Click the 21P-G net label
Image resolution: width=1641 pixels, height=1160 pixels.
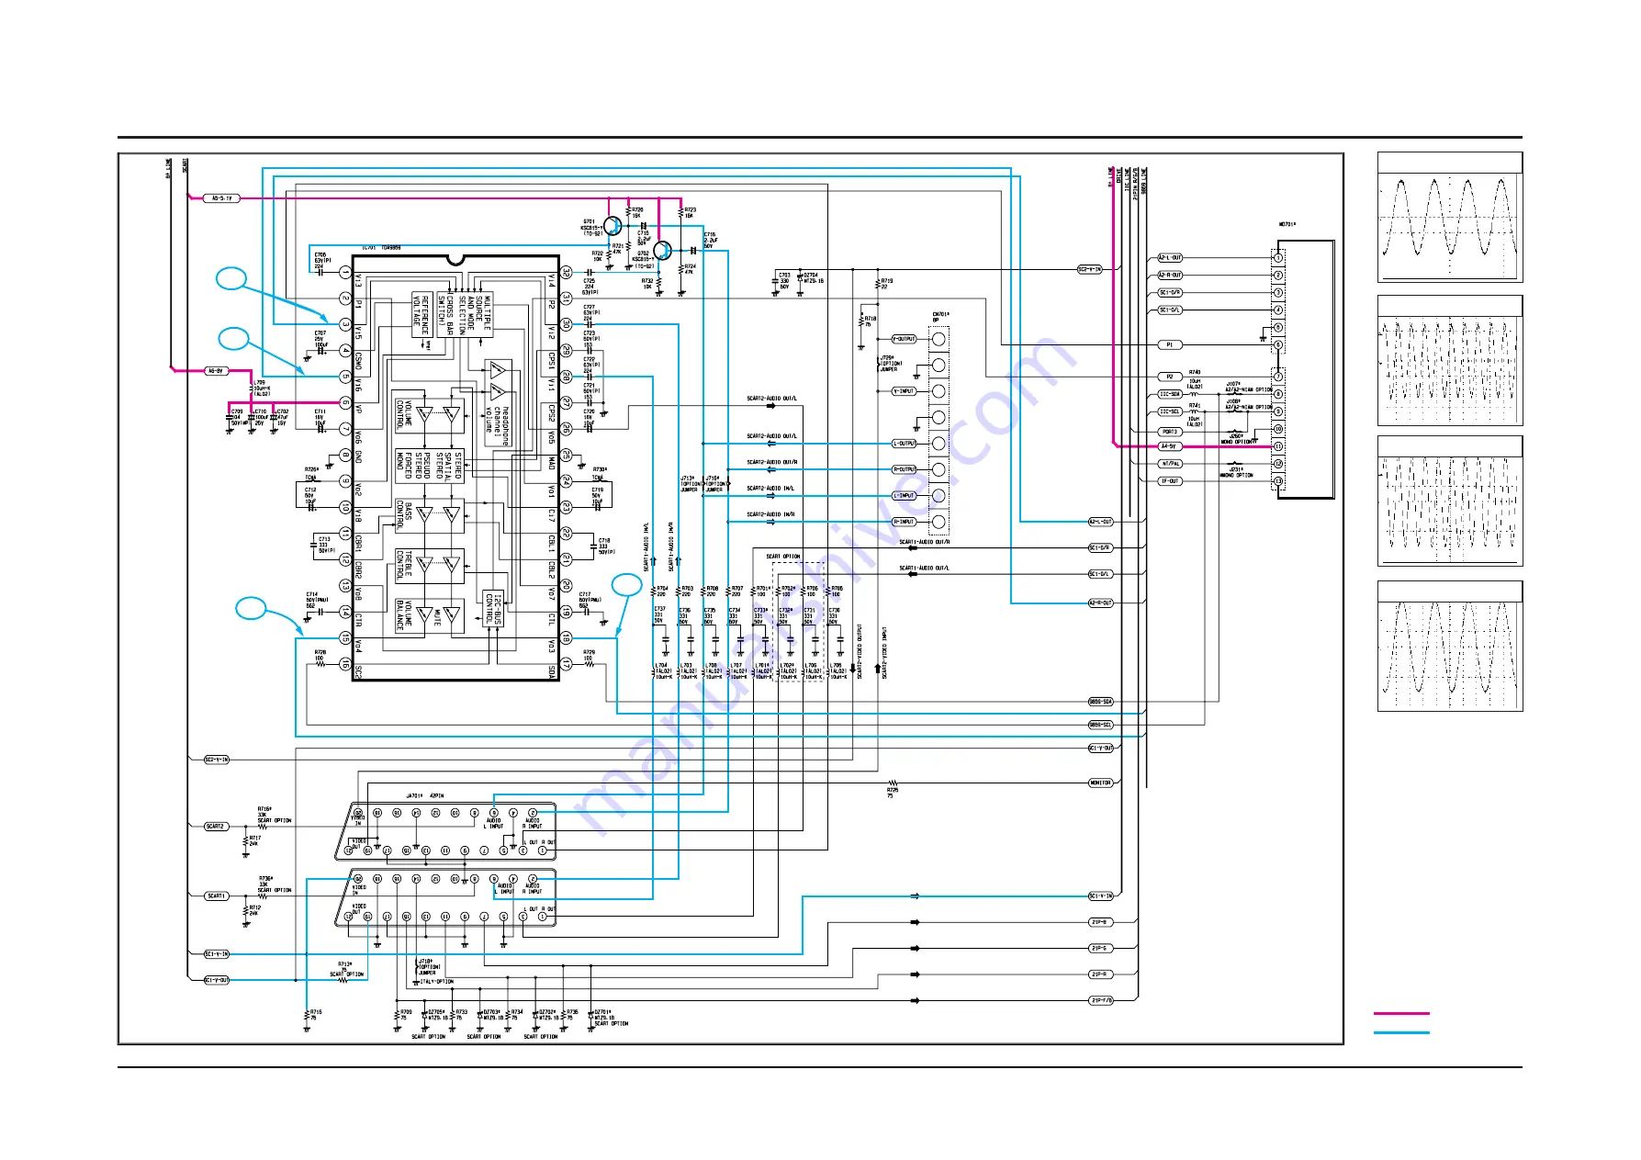point(1100,949)
